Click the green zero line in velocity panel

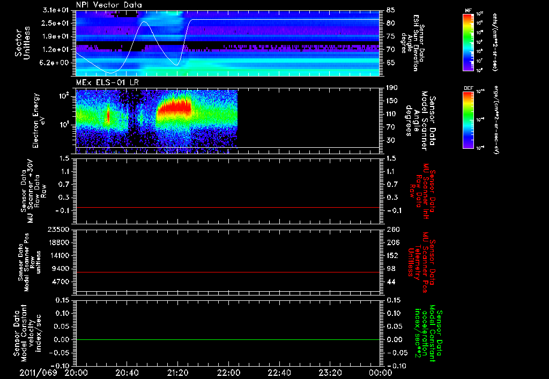(228, 339)
